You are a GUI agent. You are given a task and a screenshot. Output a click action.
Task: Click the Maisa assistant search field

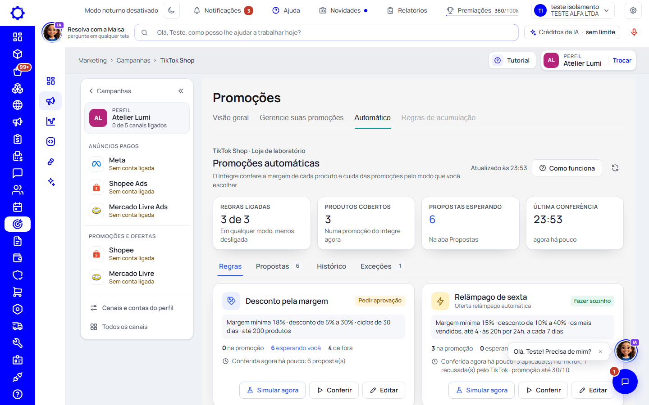[x=326, y=32]
